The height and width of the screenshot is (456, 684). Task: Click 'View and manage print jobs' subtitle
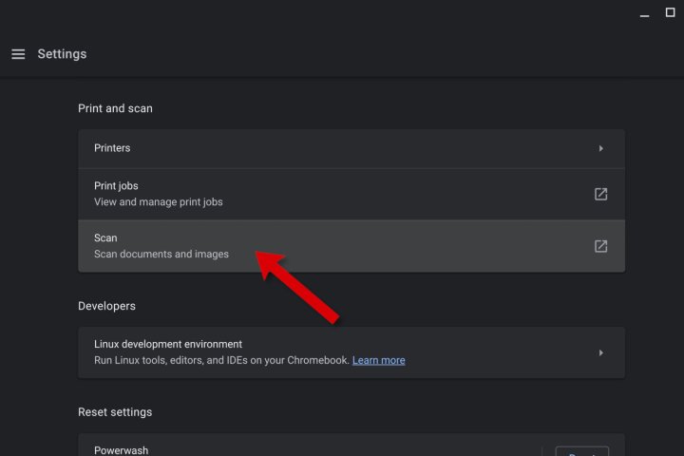(x=159, y=202)
